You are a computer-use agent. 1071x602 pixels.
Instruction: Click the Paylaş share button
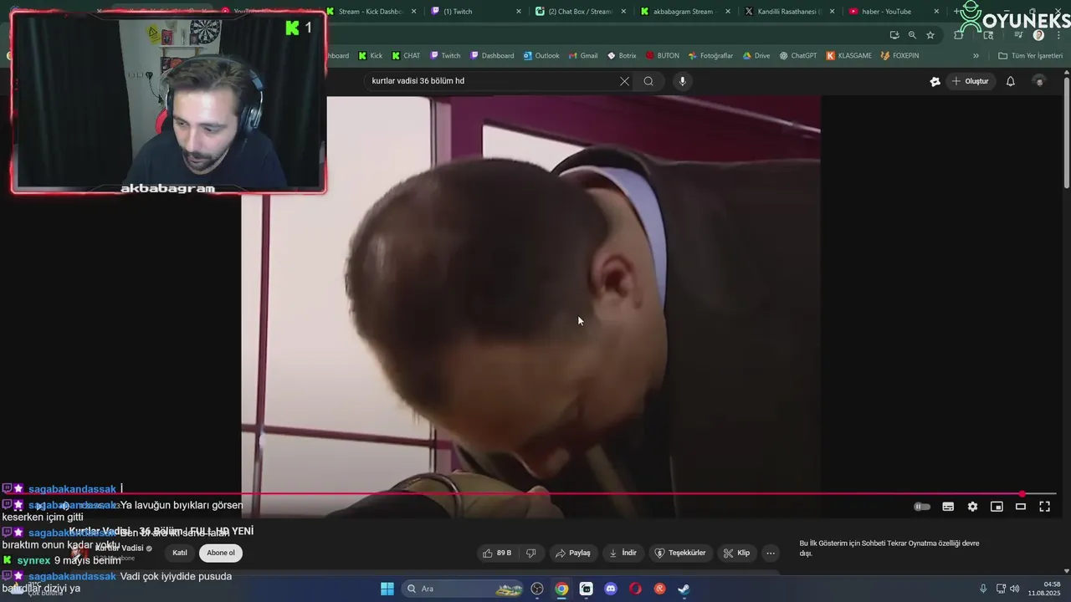[573, 553]
